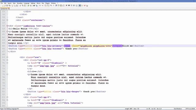Viewport: 196px width, 110px height.
Task: Open the Macro menu
Action: tap(39, 3)
